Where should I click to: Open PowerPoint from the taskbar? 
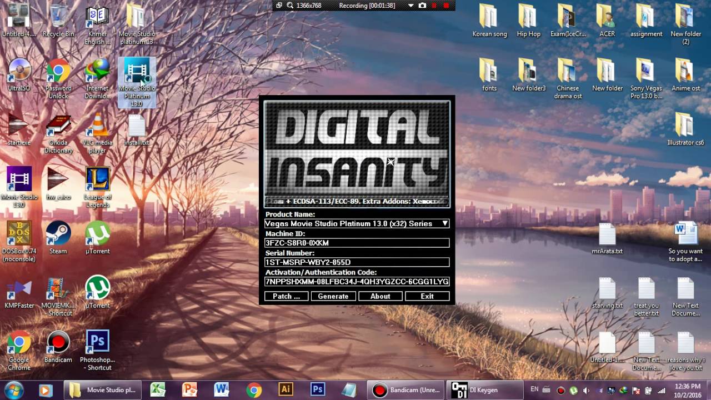(x=189, y=390)
